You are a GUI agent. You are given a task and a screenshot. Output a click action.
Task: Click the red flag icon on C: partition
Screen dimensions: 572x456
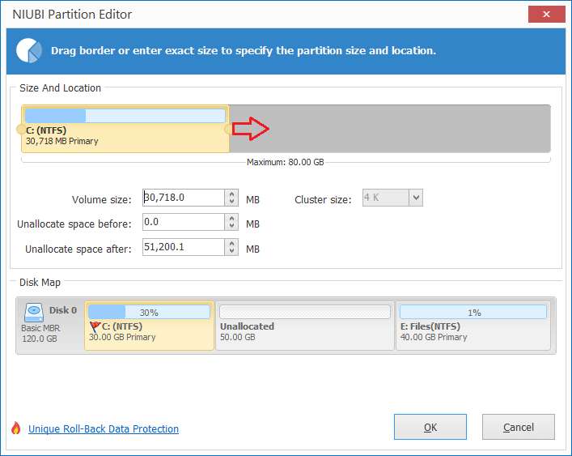pos(95,326)
